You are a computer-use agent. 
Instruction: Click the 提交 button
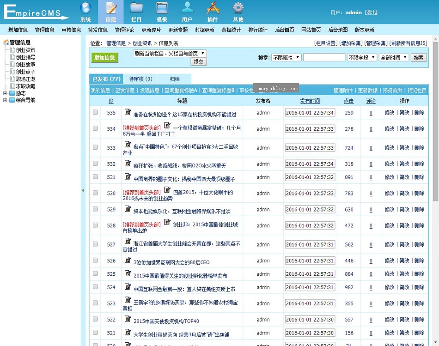tap(199, 61)
